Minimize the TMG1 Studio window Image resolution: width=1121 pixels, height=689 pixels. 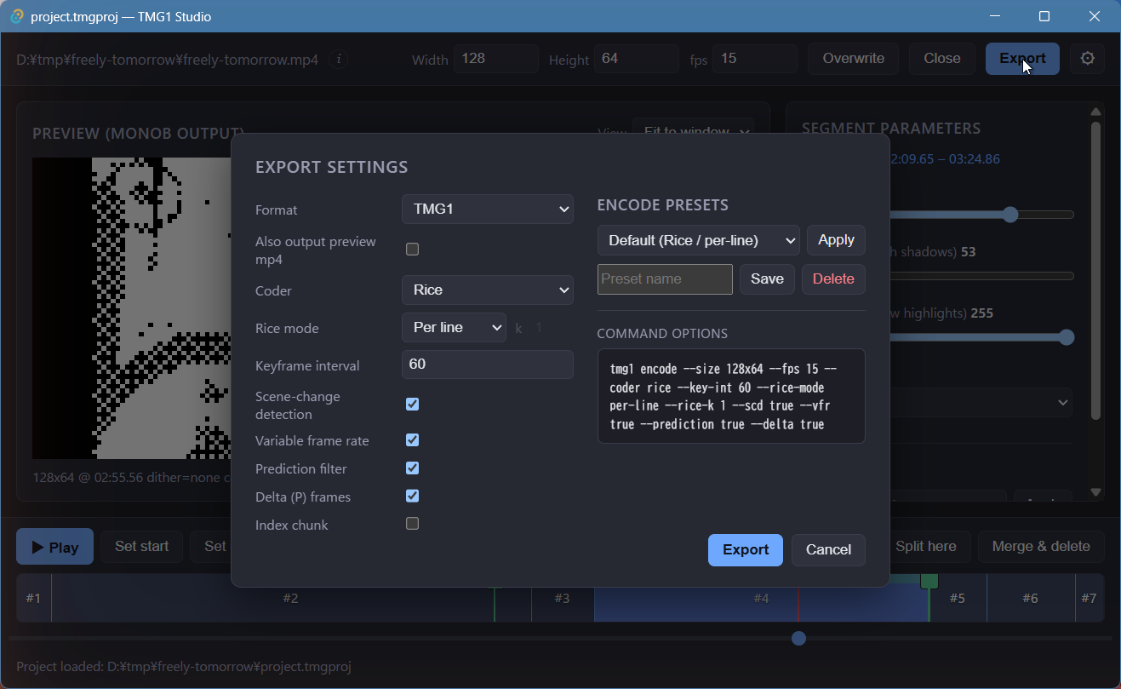994,16
